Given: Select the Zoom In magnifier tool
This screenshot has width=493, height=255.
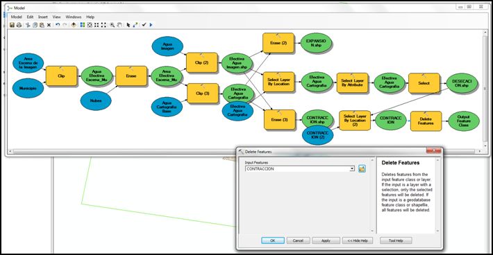Looking at the screenshot, I should coord(112,25).
